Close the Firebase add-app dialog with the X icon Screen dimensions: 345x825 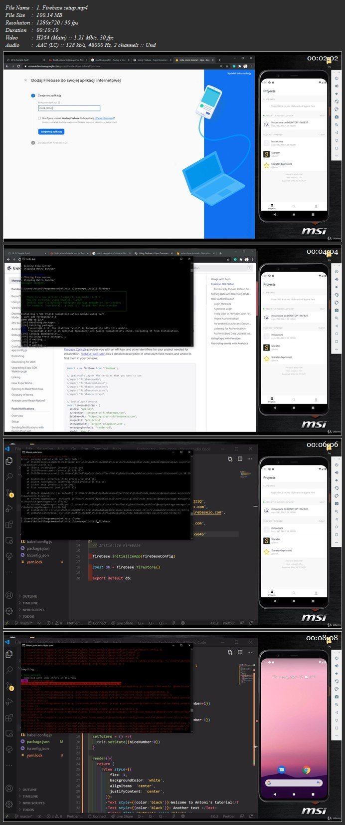pyautogui.click(x=25, y=80)
